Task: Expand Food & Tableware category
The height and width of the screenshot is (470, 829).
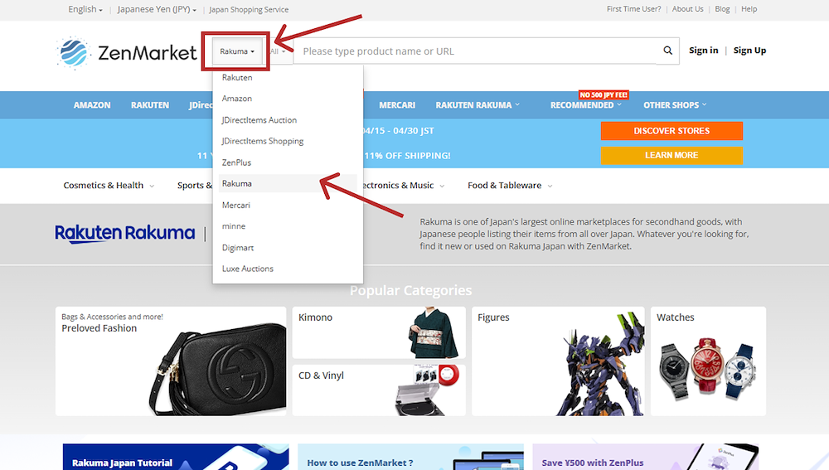Action: (510, 186)
